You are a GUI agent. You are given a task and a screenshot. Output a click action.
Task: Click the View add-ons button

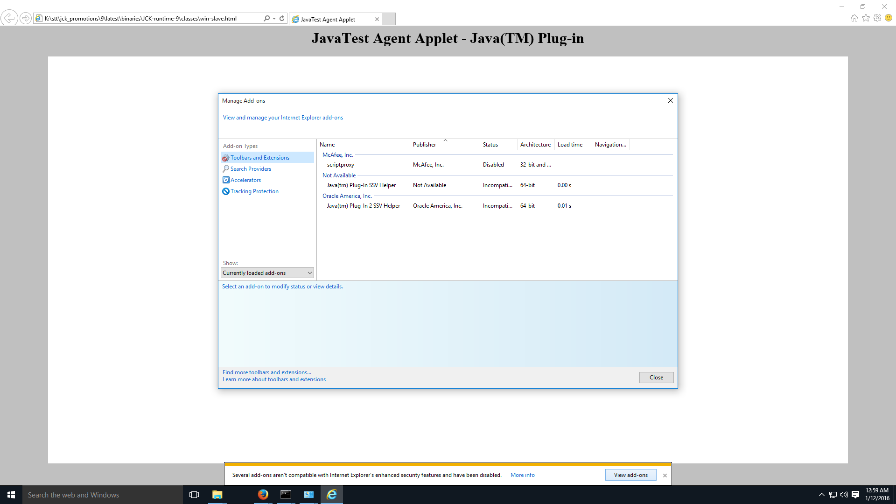point(631,475)
